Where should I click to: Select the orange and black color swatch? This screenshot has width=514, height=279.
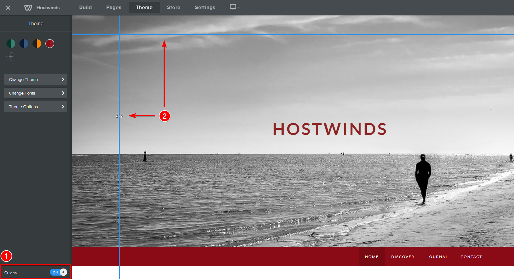[x=37, y=44]
